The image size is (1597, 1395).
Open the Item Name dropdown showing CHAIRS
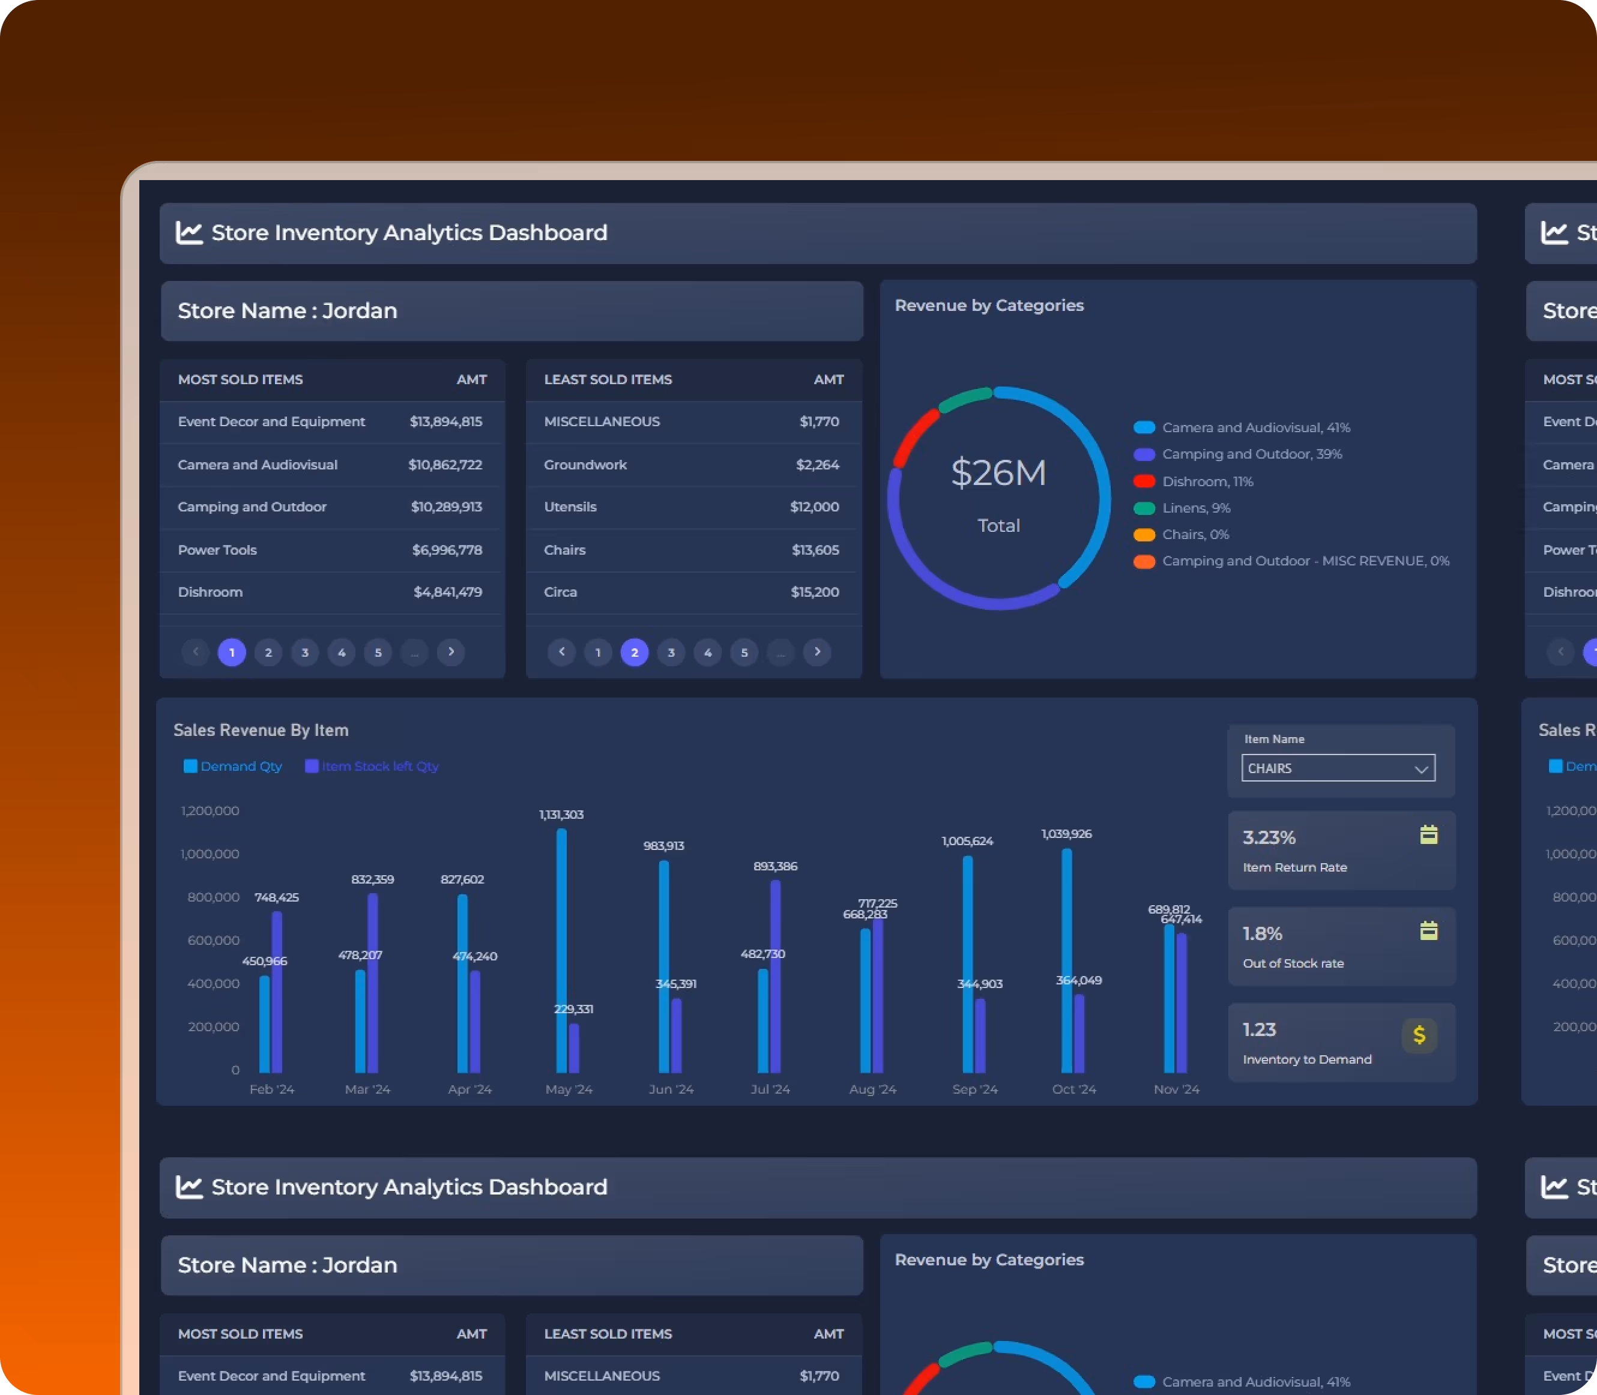coord(1338,768)
